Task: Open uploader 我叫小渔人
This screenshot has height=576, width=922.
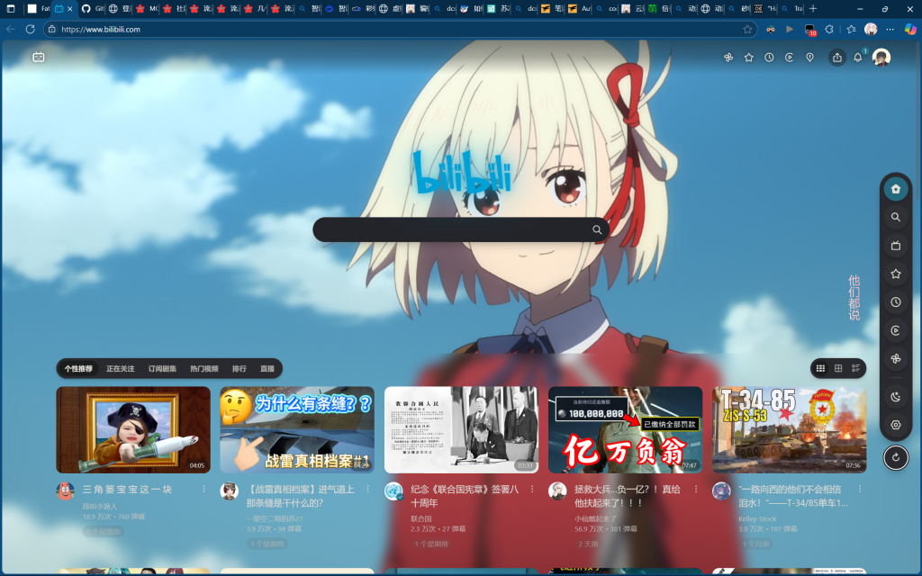Action: point(100,506)
